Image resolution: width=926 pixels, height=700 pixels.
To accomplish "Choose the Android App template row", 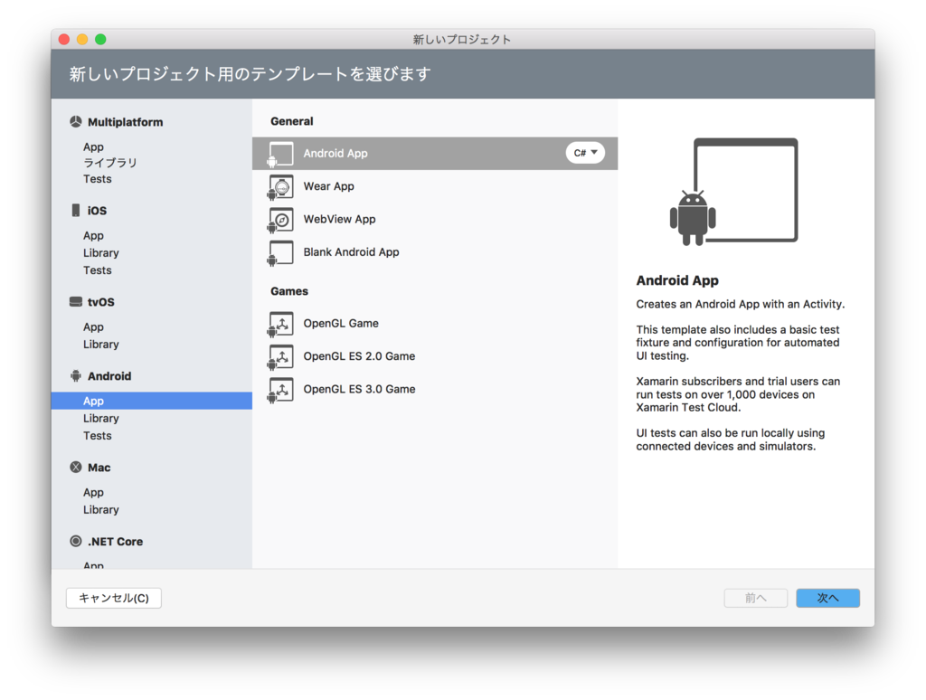I will 435,154.
